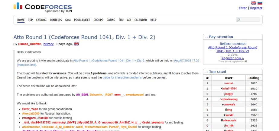The width and height of the screenshot is (279, 131).
Task: Open the EDU menu item
Action: pyautogui.click(x=121, y=20)
